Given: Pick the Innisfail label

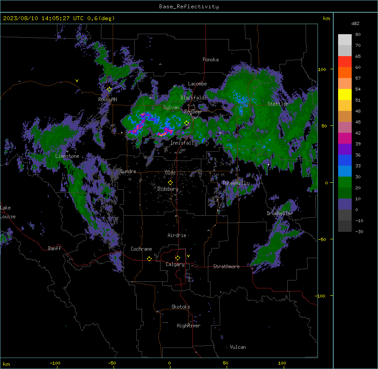Looking at the screenshot, I should [182, 143].
